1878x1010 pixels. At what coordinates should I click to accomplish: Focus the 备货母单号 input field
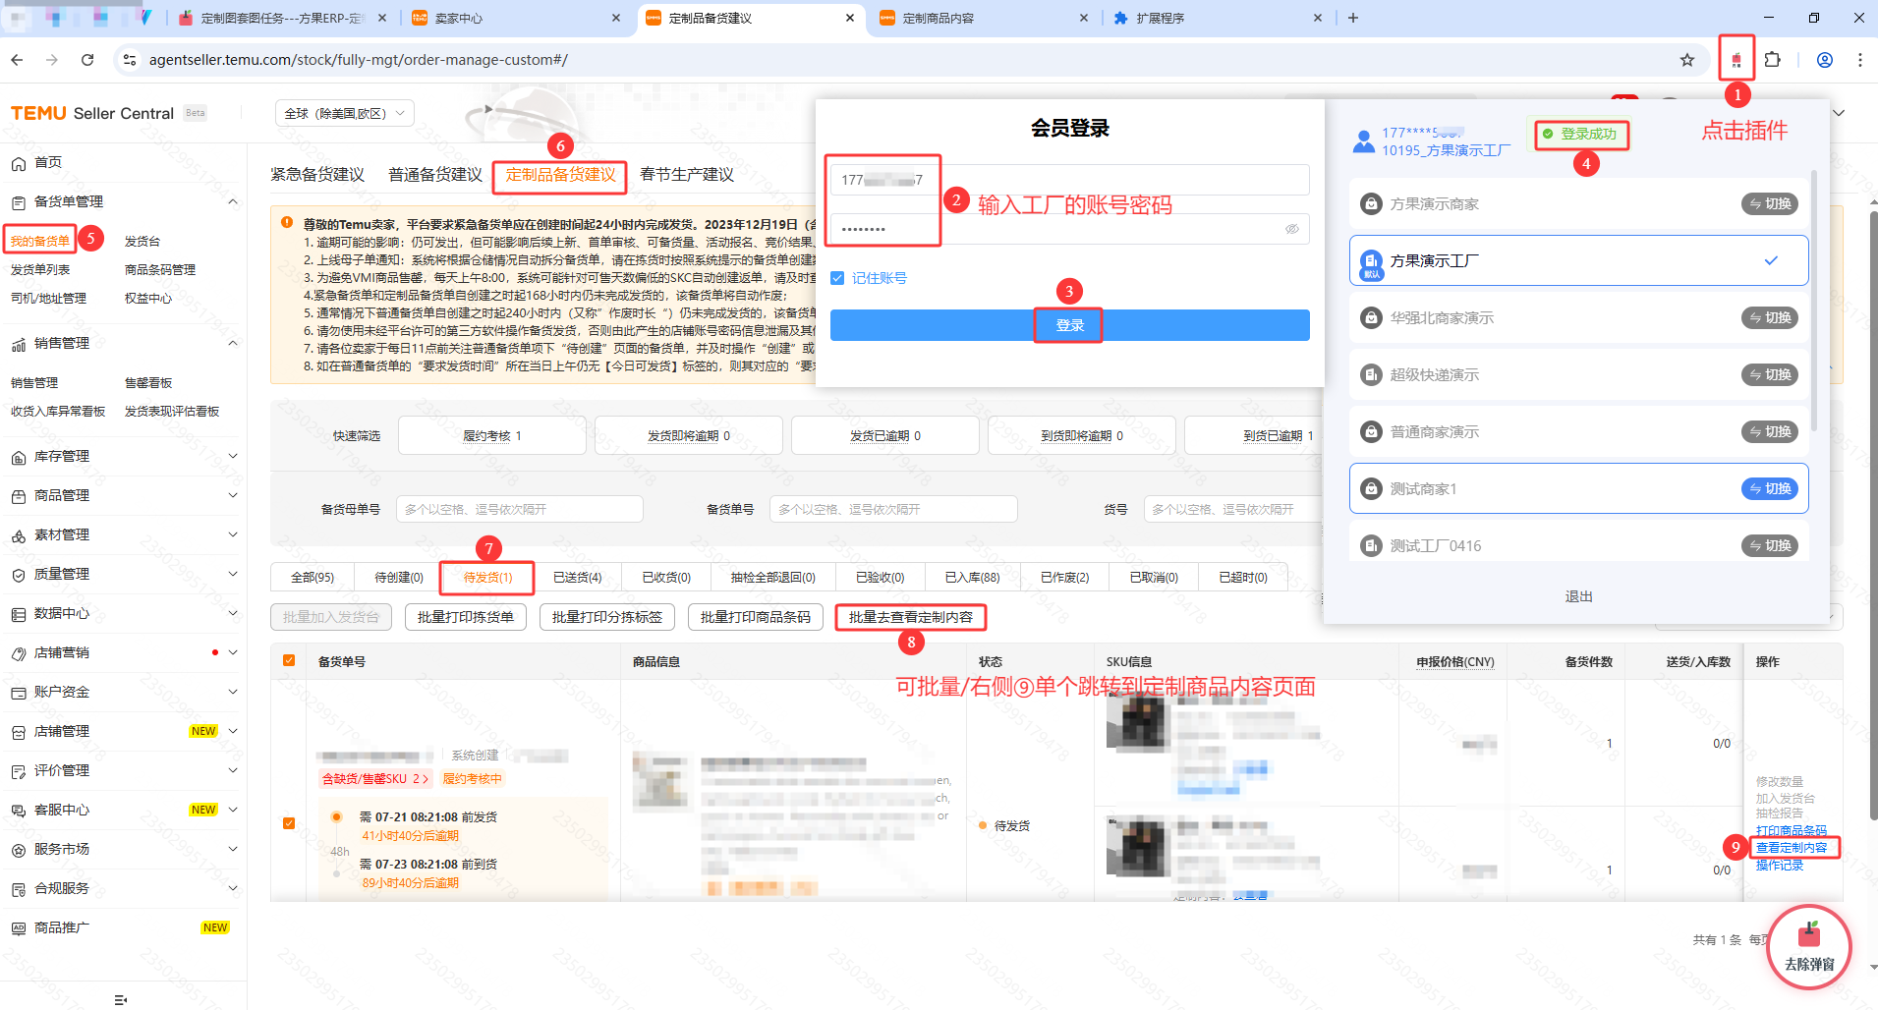(520, 509)
